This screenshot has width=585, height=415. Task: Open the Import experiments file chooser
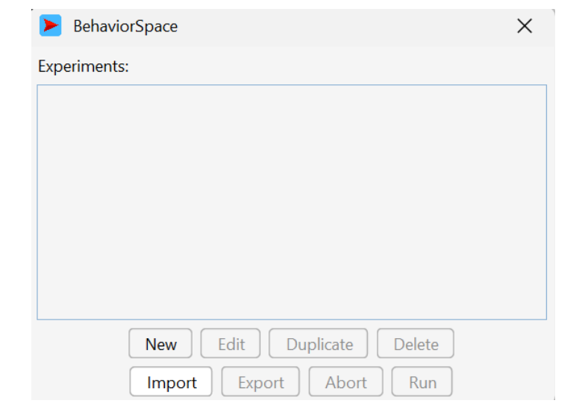click(171, 382)
